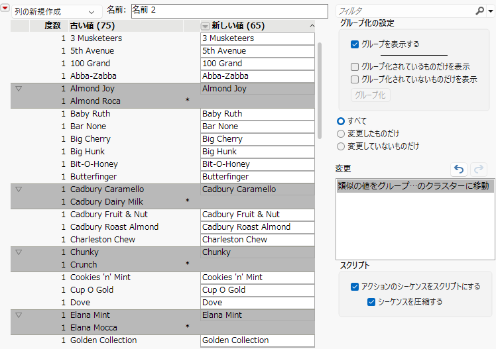
Task: Open the 新しい値 column menu icon
Action: click(205, 26)
